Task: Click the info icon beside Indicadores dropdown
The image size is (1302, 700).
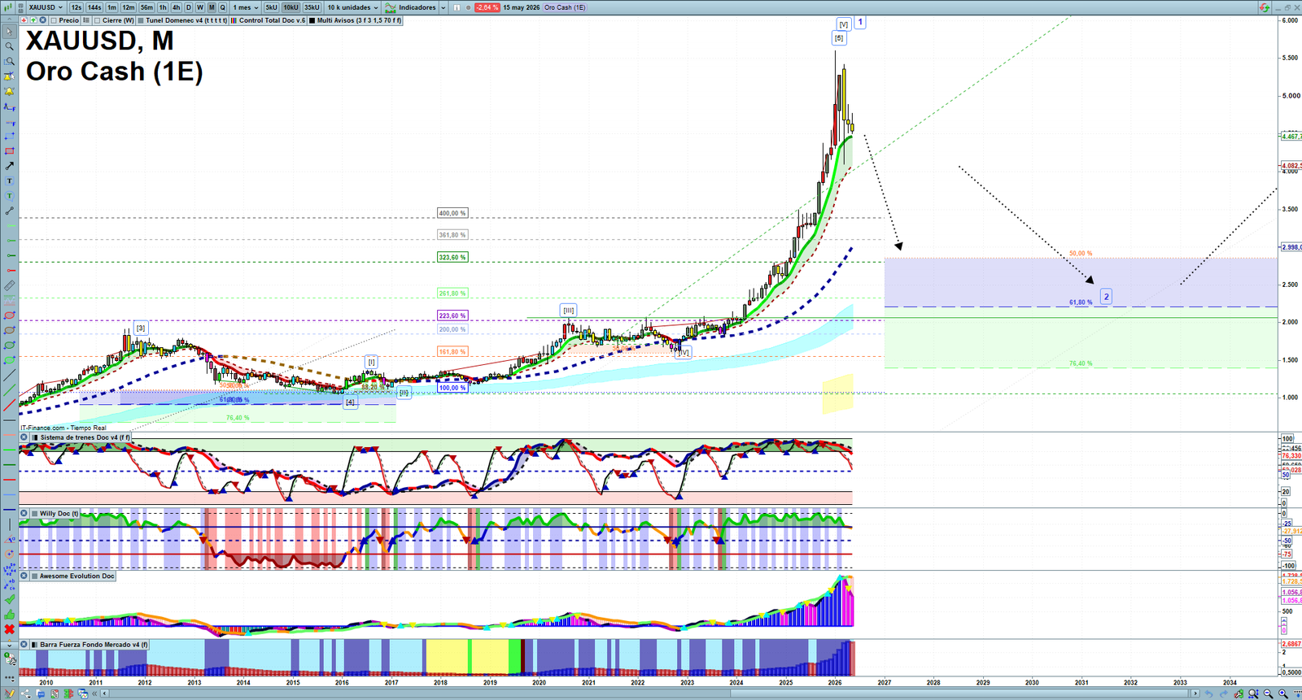Action: [x=457, y=7]
